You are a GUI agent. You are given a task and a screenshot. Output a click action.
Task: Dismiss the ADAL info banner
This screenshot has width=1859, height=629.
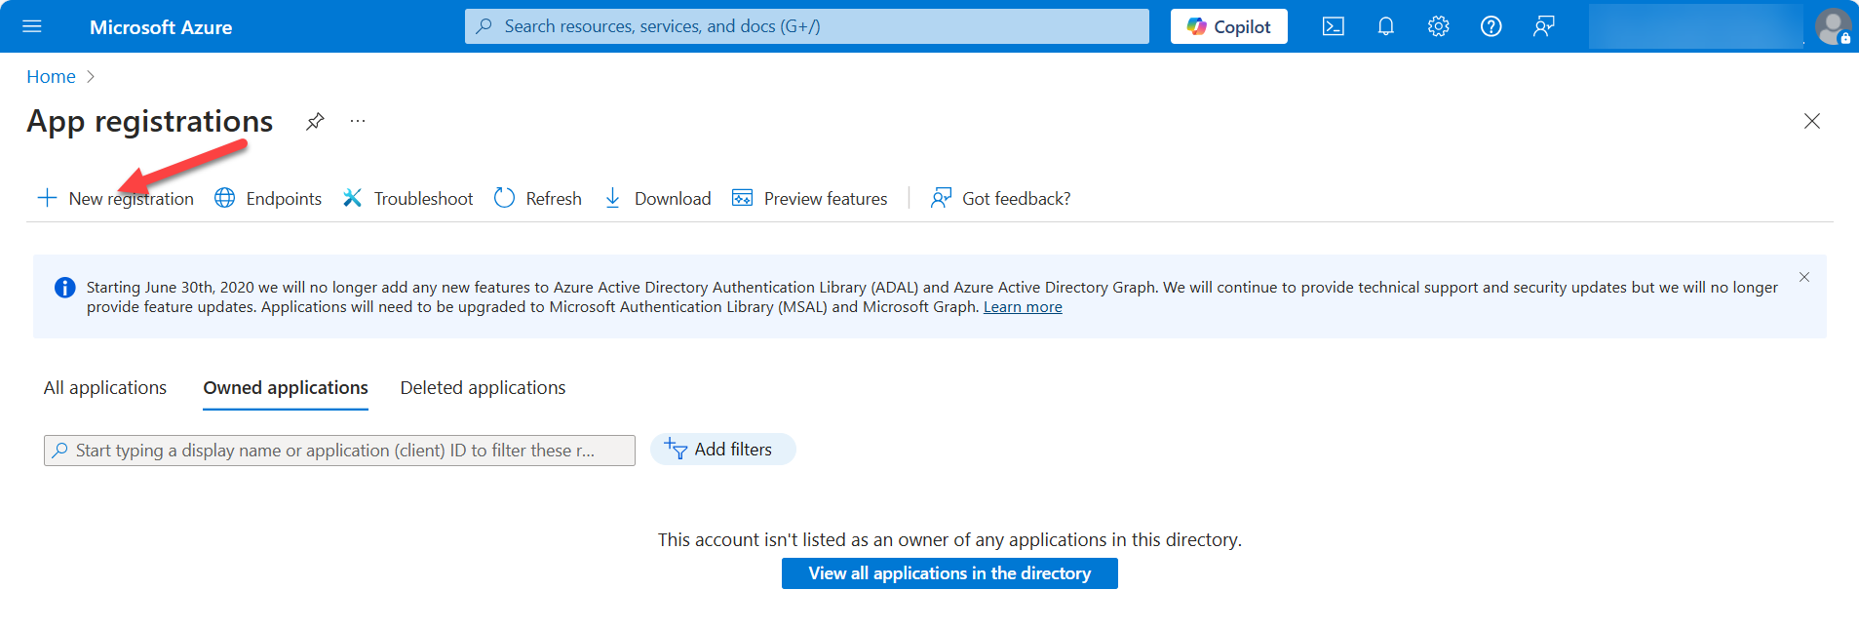(1804, 277)
